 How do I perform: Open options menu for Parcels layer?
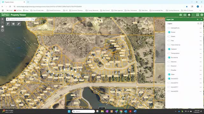pos(200,32)
